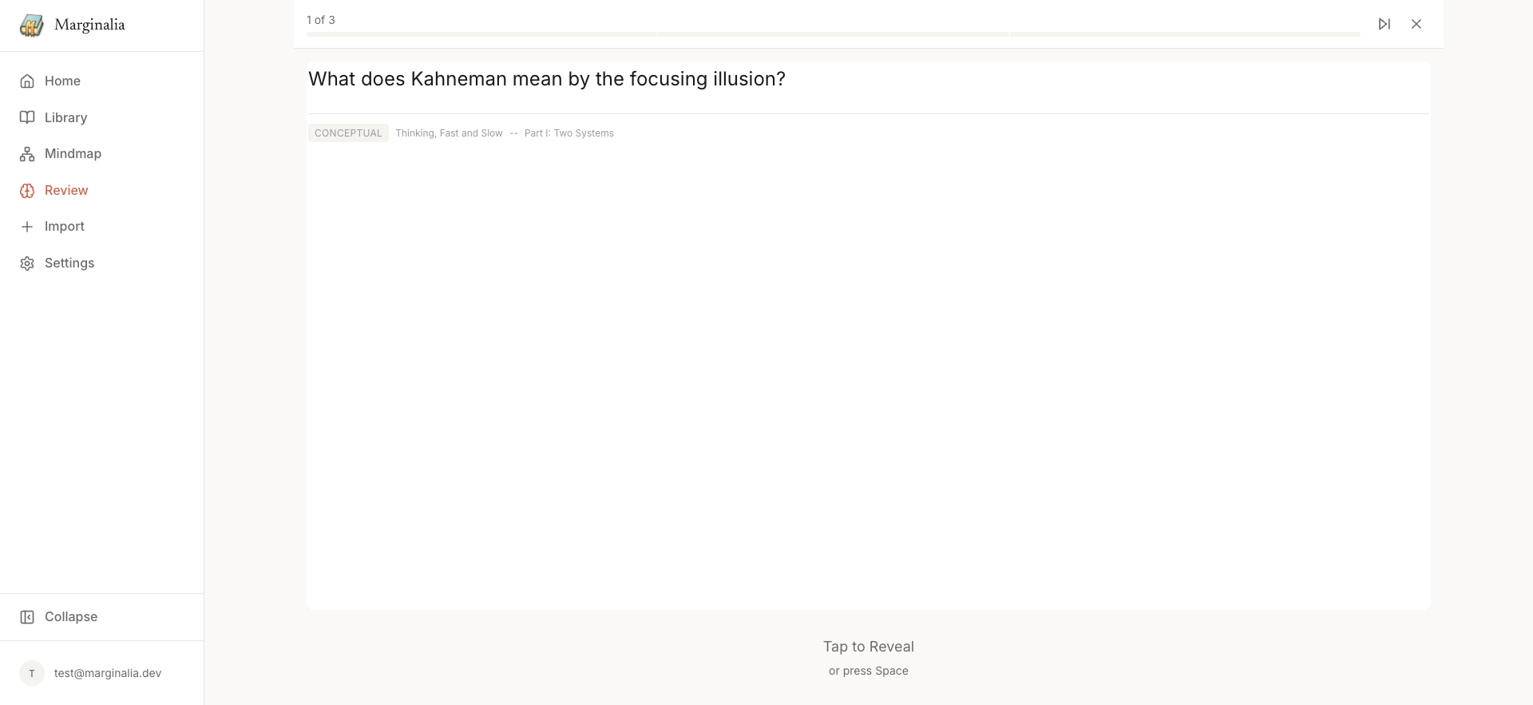The width and height of the screenshot is (1533, 705).
Task: Click the user avatar circle with T
Action: pos(32,673)
